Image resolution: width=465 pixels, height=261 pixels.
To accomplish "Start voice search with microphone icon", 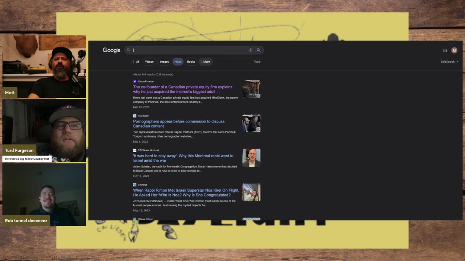I will (x=250, y=50).
